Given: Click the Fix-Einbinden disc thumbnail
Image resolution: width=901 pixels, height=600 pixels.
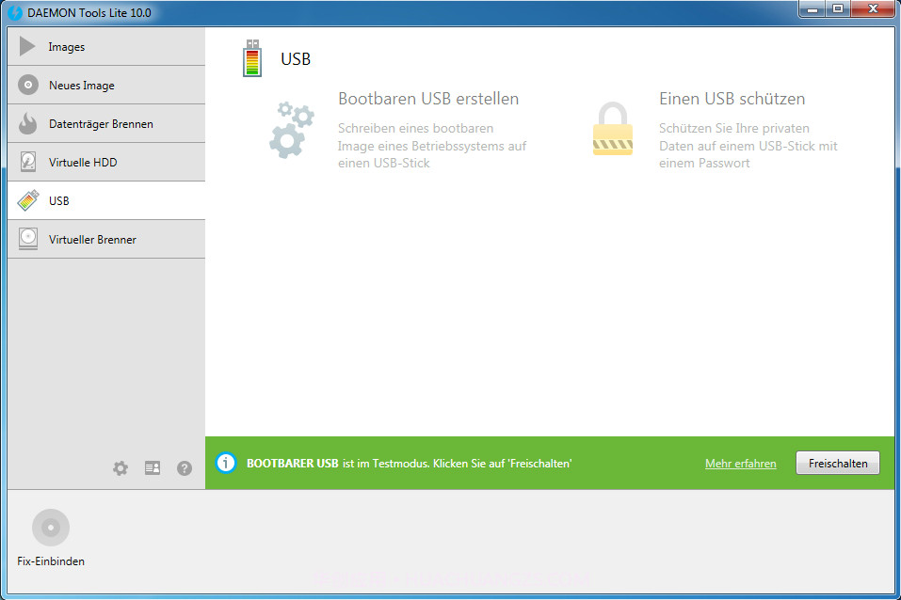Looking at the screenshot, I should (50, 527).
